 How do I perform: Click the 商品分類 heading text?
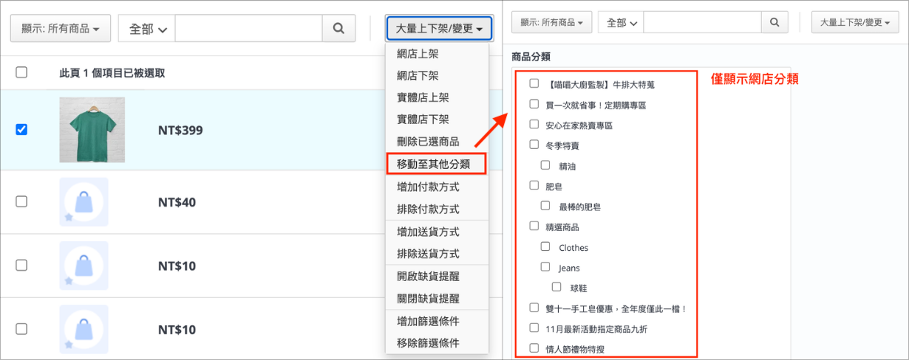click(531, 56)
